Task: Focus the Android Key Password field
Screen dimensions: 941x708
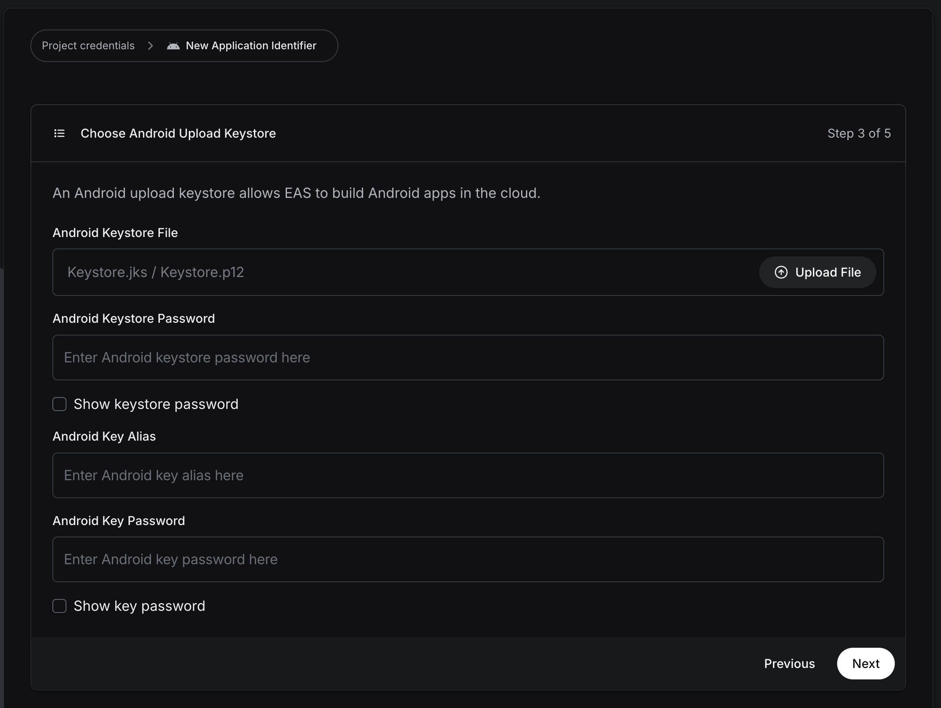Action: 468,559
